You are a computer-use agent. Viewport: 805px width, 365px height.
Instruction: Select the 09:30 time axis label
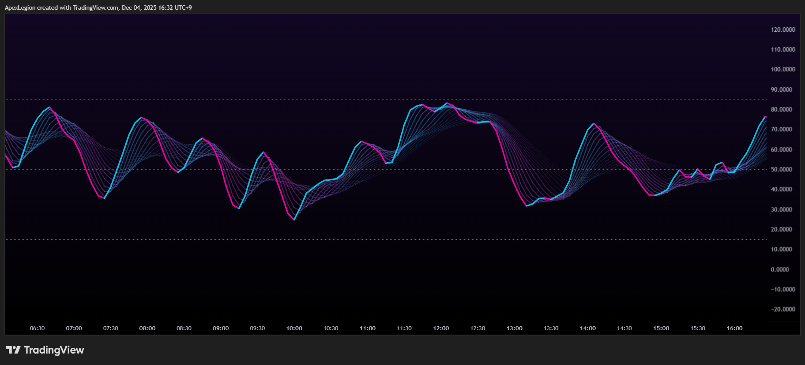(257, 328)
